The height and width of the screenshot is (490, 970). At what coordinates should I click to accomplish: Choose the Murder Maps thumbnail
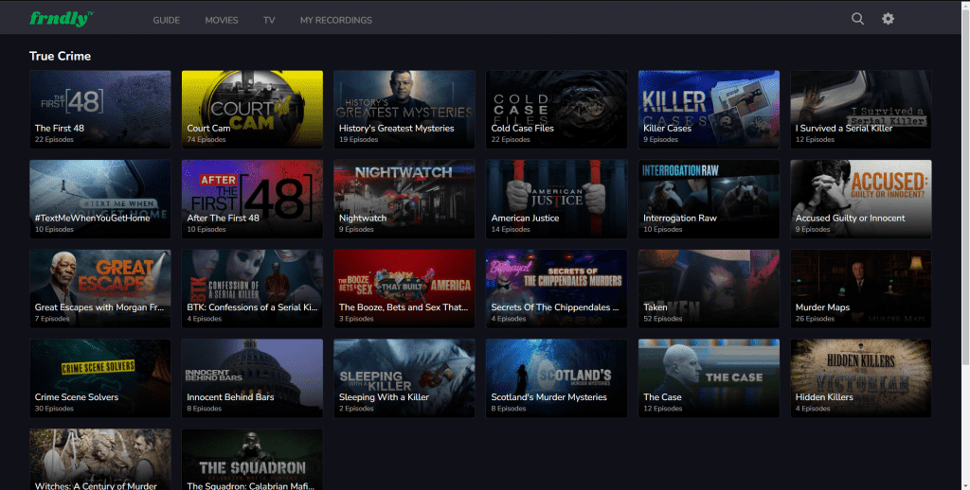pyautogui.click(x=861, y=289)
